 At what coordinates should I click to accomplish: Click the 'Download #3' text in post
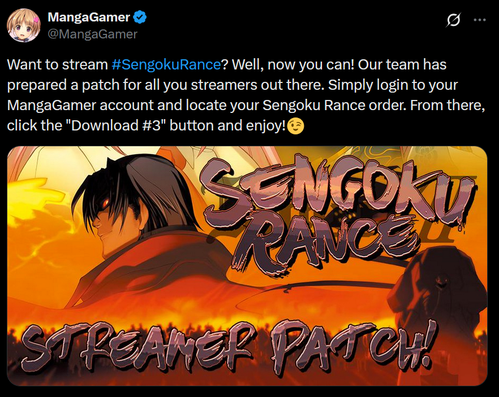(116, 125)
